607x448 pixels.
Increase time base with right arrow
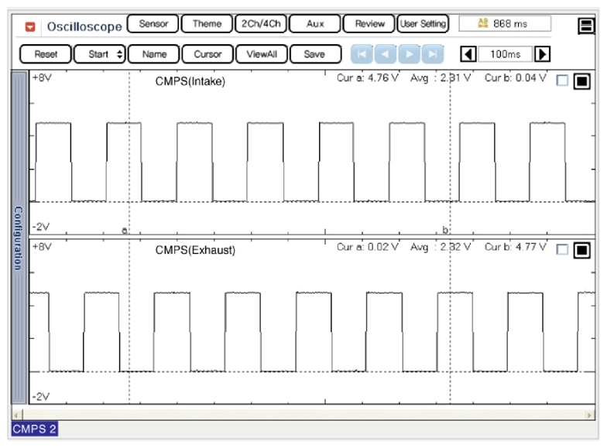pyautogui.click(x=543, y=54)
